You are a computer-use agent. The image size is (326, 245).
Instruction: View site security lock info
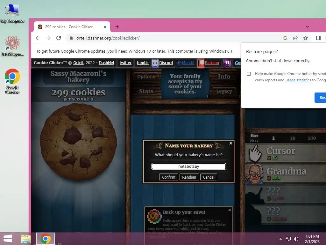pos(71,38)
